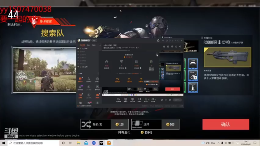Click the start streaming pill button
The height and width of the screenshot is (146, 260).
(177, 100)
